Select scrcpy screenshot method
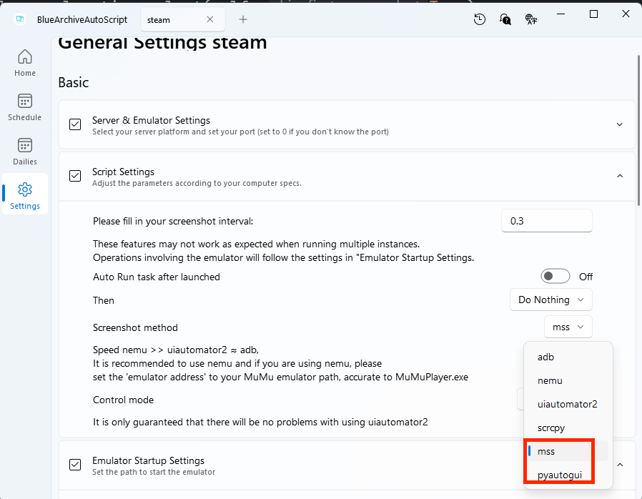The width and height of the screenshot is (642, 499). pos(568,428)
